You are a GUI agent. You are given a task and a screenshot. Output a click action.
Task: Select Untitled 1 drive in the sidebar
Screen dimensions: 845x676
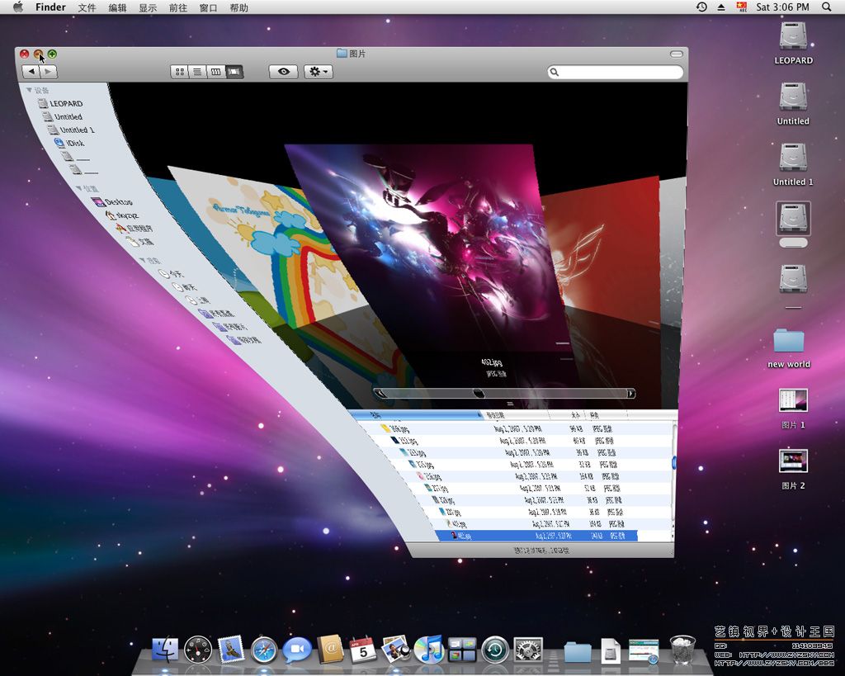[71, 130]
